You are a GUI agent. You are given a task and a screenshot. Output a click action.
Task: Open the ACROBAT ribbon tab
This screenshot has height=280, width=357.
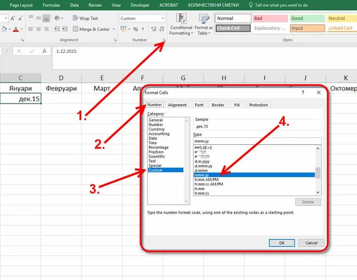point(169,5)
